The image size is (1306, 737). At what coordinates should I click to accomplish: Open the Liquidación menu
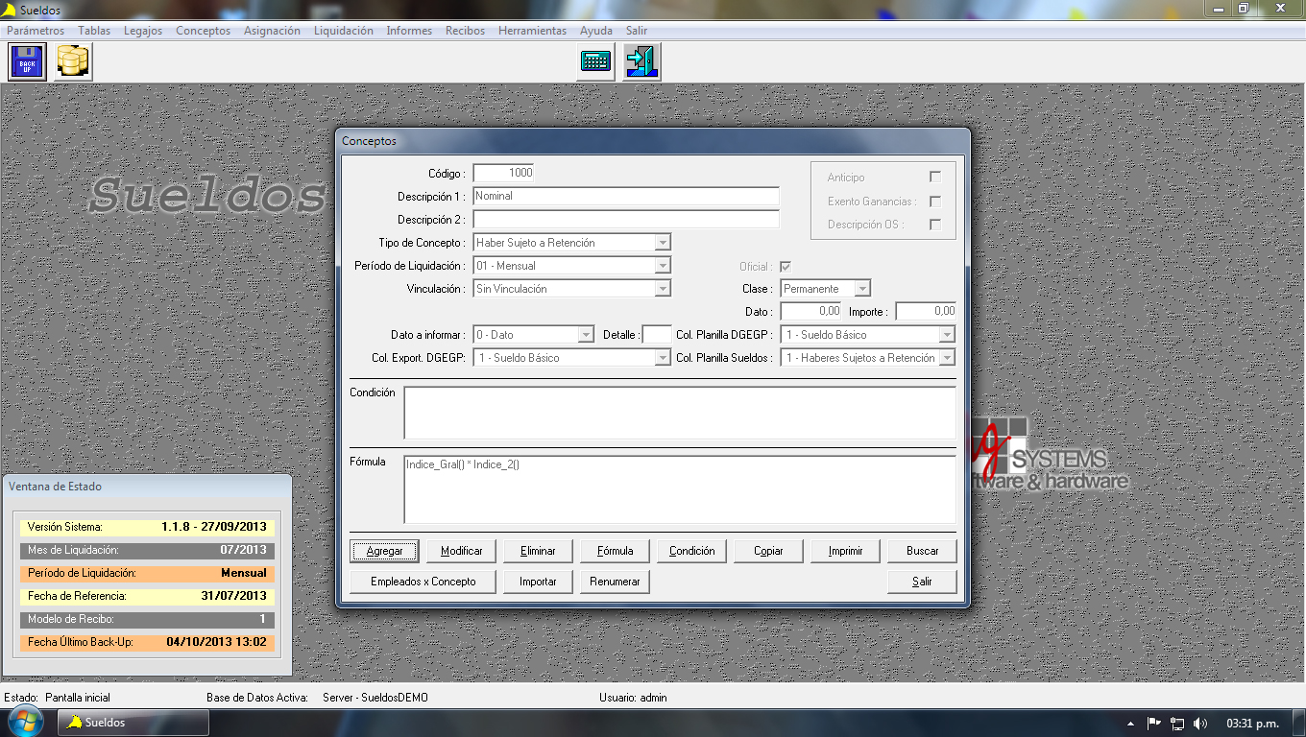(x=343, y=31)
